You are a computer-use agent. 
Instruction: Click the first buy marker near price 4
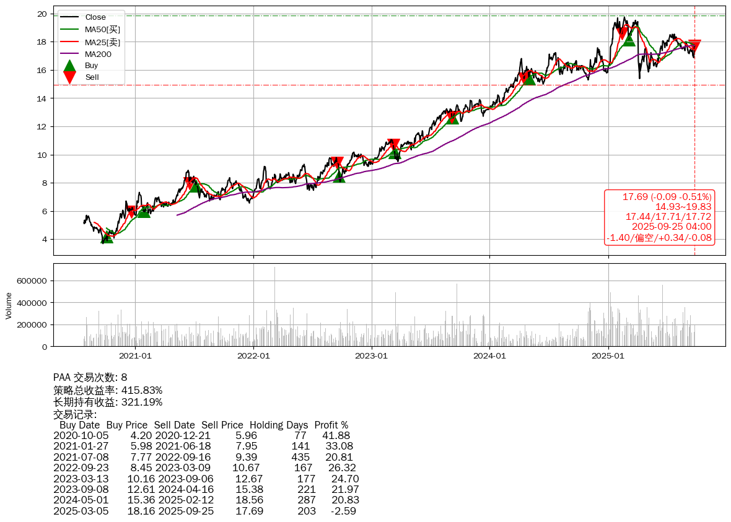tap(107, 237)
